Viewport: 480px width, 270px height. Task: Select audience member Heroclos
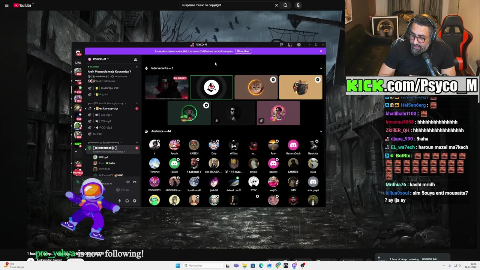click(x=313, y=147)
